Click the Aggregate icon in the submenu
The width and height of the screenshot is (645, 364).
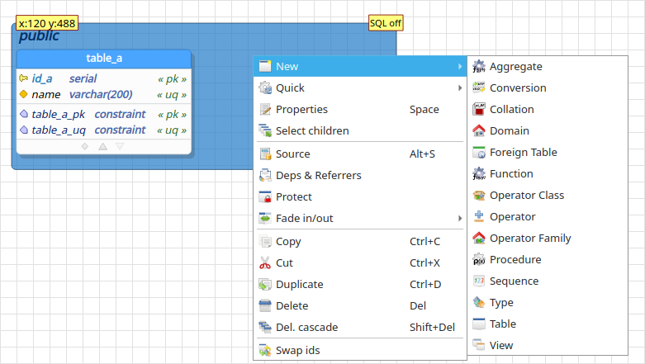point(478,66)
